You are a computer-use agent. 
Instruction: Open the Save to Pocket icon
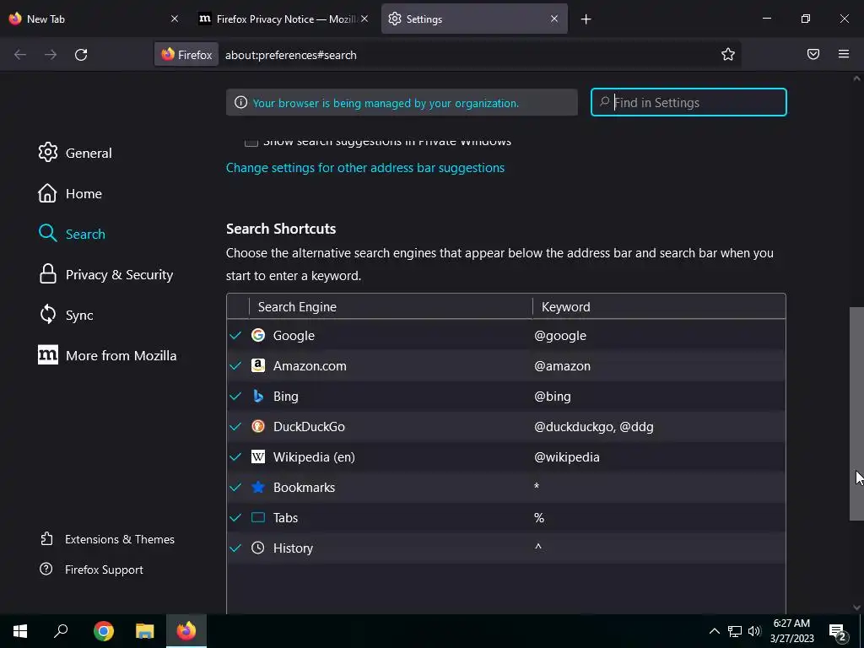click(x=813, y=54)
